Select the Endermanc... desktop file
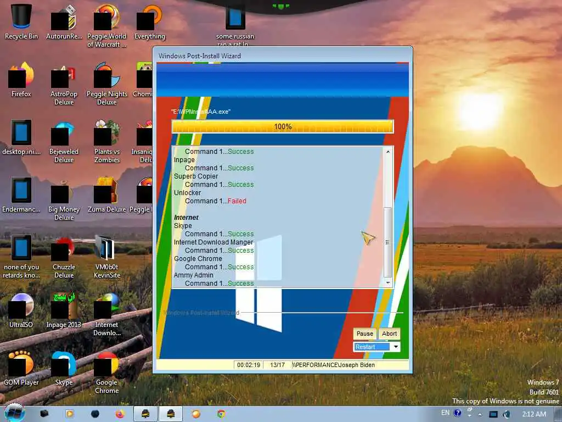The width and height of the screenshot is (562, 422). (x=21, y=195)
